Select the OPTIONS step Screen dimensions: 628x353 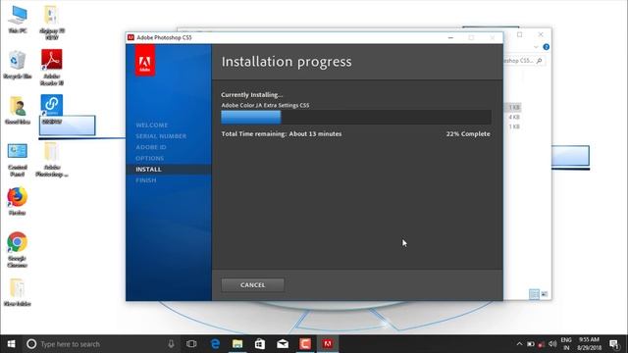[149, 158]
